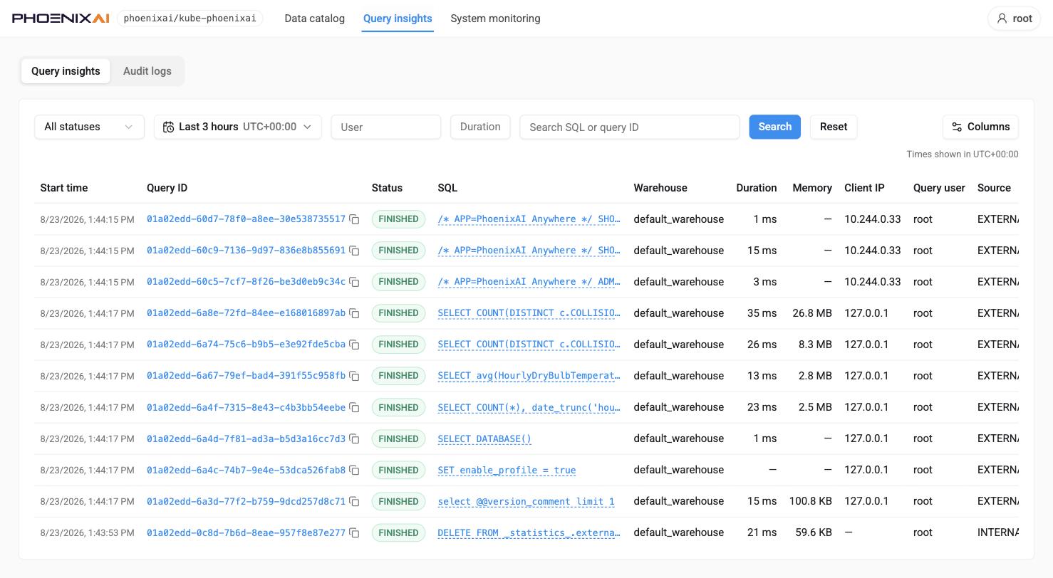Click the Client IP column header
The width and height of the screenshot is (1053, 578).
(x=864, y=188)
